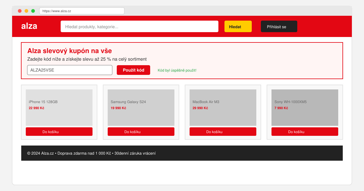Add MacBook Air M3 to cart
The width and height of the screenshot is (364, 191).
coord(223,132)
